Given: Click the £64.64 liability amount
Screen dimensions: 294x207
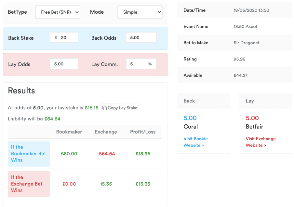Looking at the screenshot, I should click(x=52, y=119).
